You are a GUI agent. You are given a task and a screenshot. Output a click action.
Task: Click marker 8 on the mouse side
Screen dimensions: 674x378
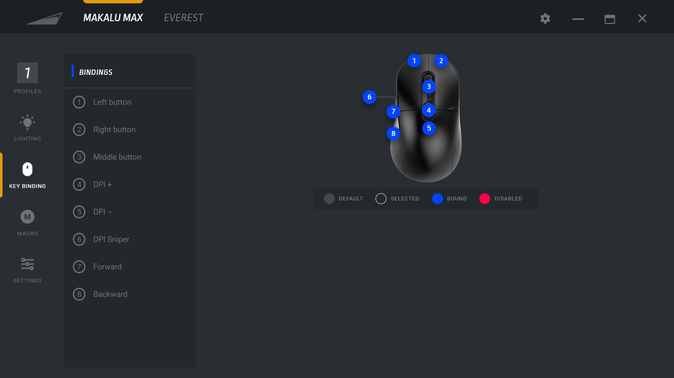click(x=393, y=133)
